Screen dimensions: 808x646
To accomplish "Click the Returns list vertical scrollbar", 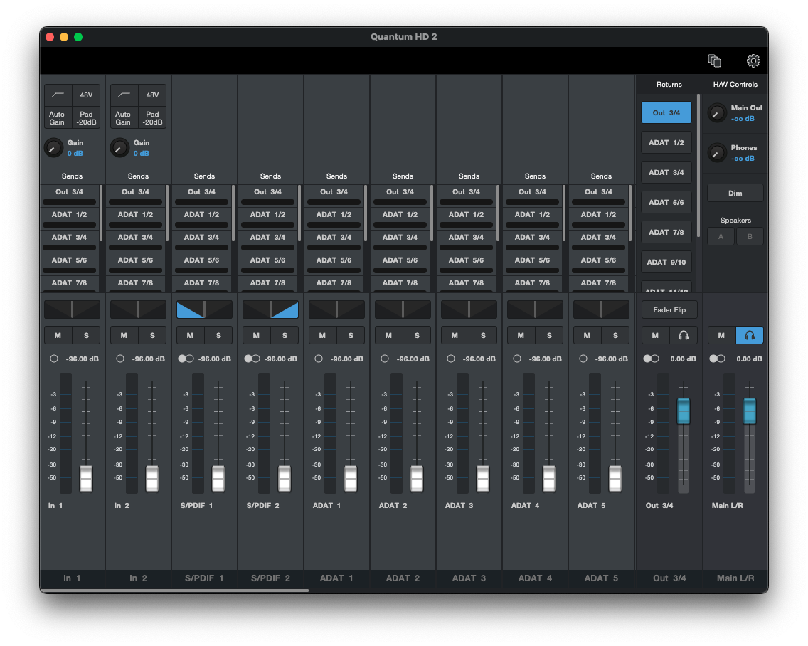I will [698, 166].
